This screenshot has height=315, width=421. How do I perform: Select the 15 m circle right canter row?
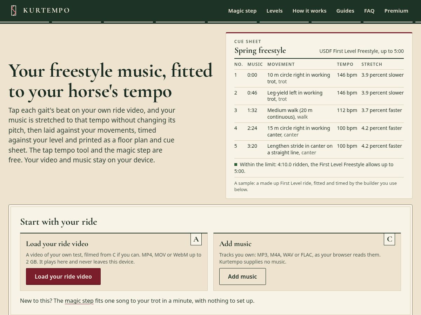click(319, 131)
